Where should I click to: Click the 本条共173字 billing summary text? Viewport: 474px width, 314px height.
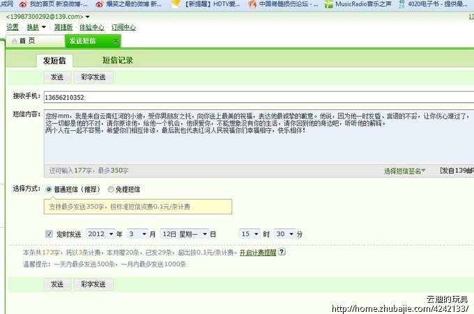(x=130, y=253)
